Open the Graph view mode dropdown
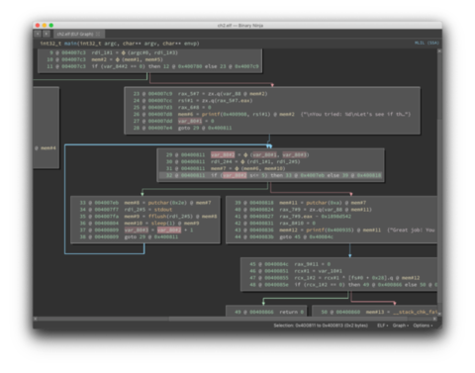Viewport: 475px width, 373px height. click(x=400, y=326)
